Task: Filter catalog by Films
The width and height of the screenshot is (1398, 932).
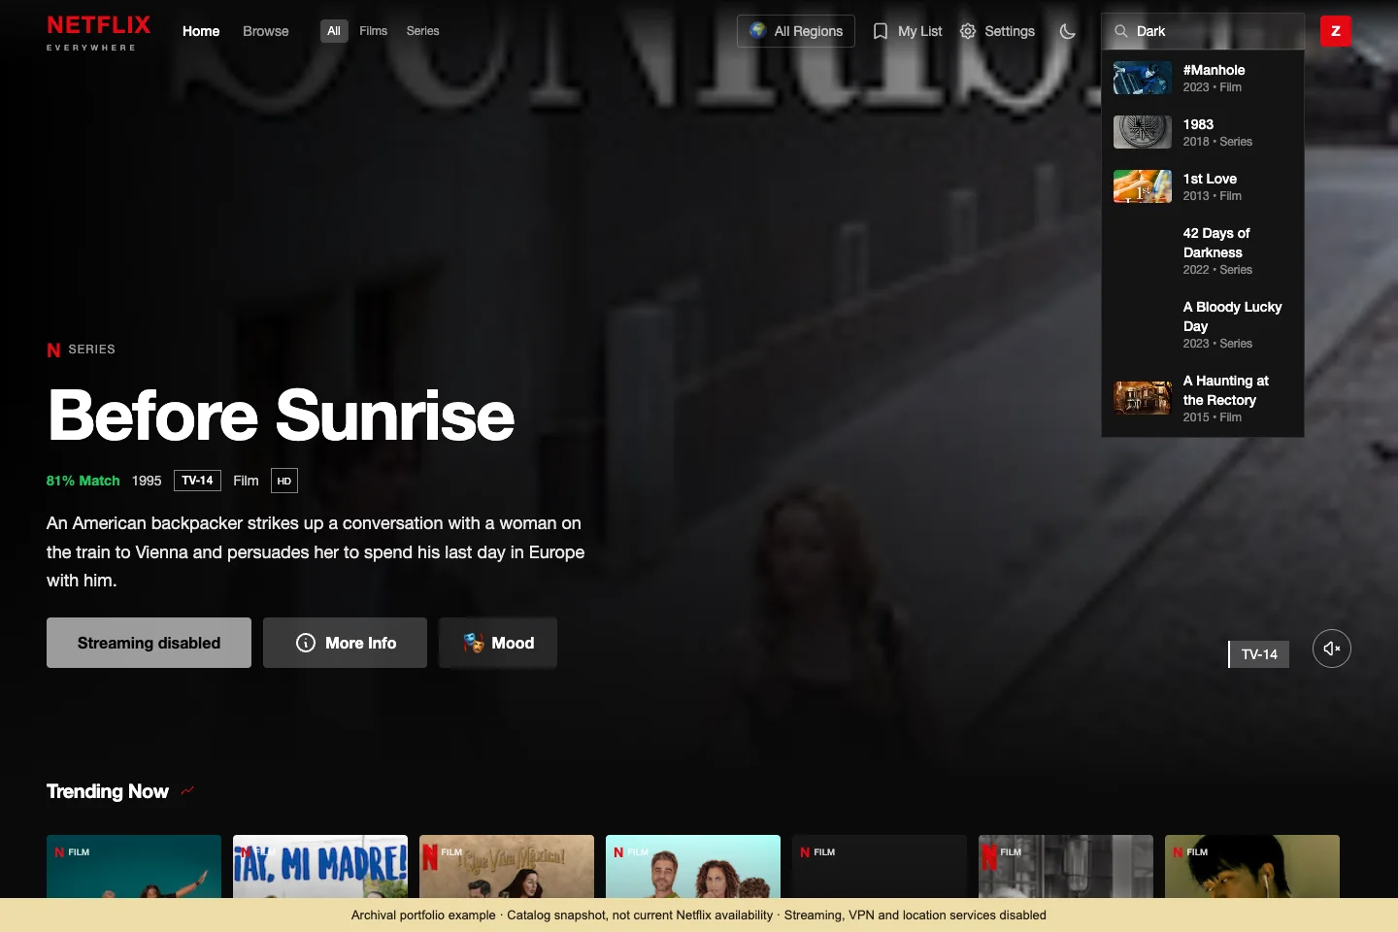Action: click(373, 31)
